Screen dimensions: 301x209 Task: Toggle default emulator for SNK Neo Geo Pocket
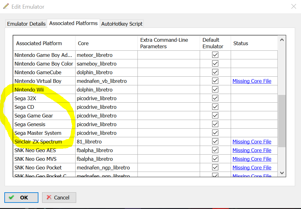tap(215, 168)
